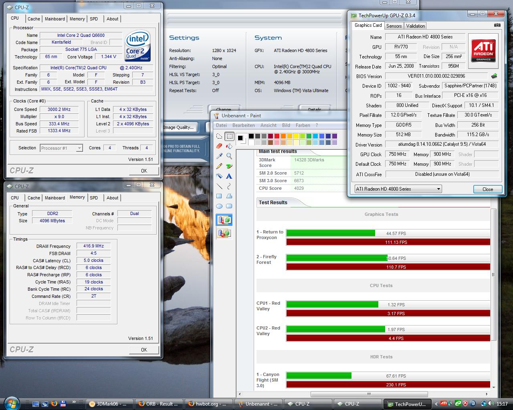Open the ? help menu in Paint
This screenshot has width=513, height=410.
317,125
